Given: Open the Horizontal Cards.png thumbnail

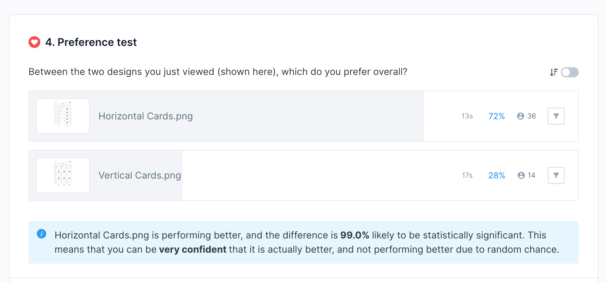Looking at the screenshot, I should (x=63, y=116).
